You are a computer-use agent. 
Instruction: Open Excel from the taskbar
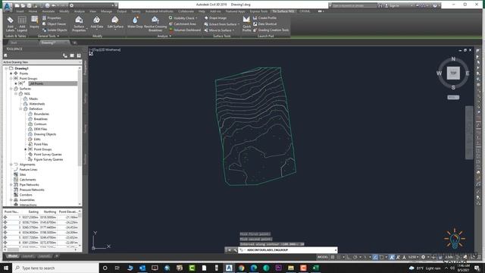(315, 268)
